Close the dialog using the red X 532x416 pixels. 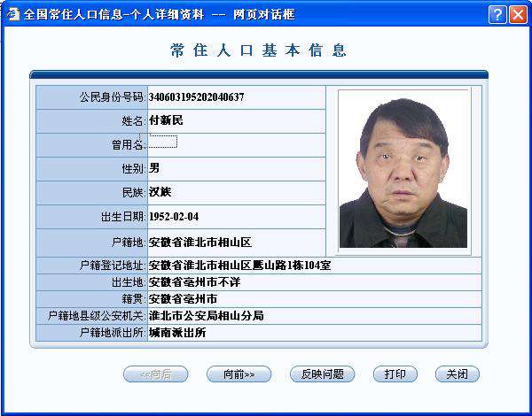click(518, 14)
